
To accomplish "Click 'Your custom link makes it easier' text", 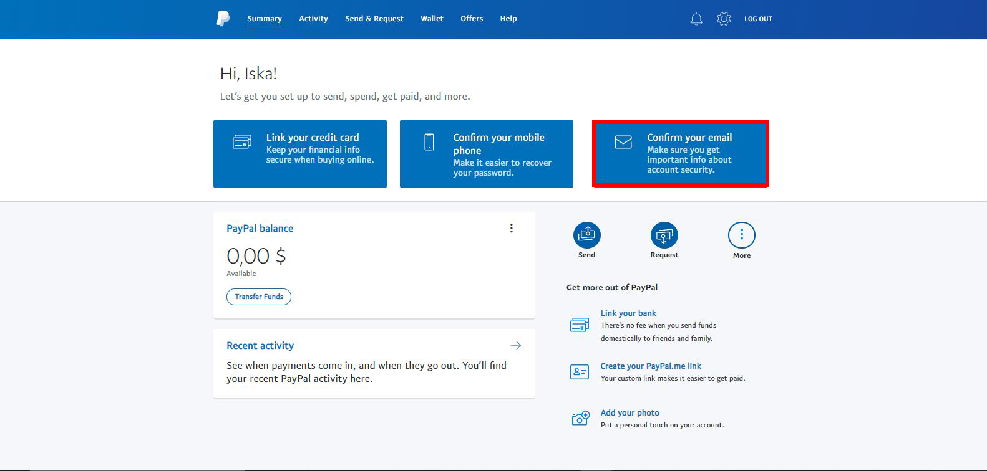I will (673, 378).
